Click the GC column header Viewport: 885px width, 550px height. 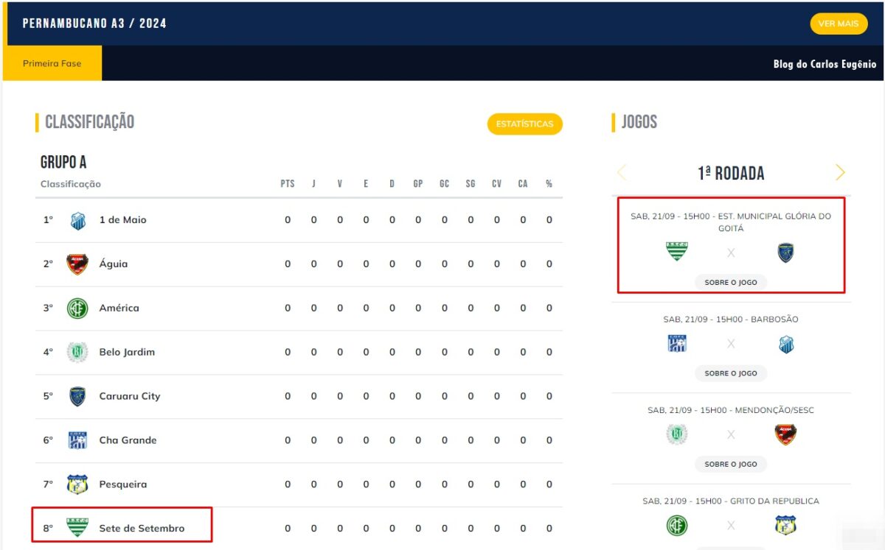[x=444, y=184]
